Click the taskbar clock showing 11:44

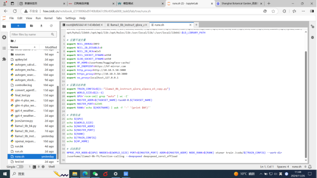click(x=298, y=174)
